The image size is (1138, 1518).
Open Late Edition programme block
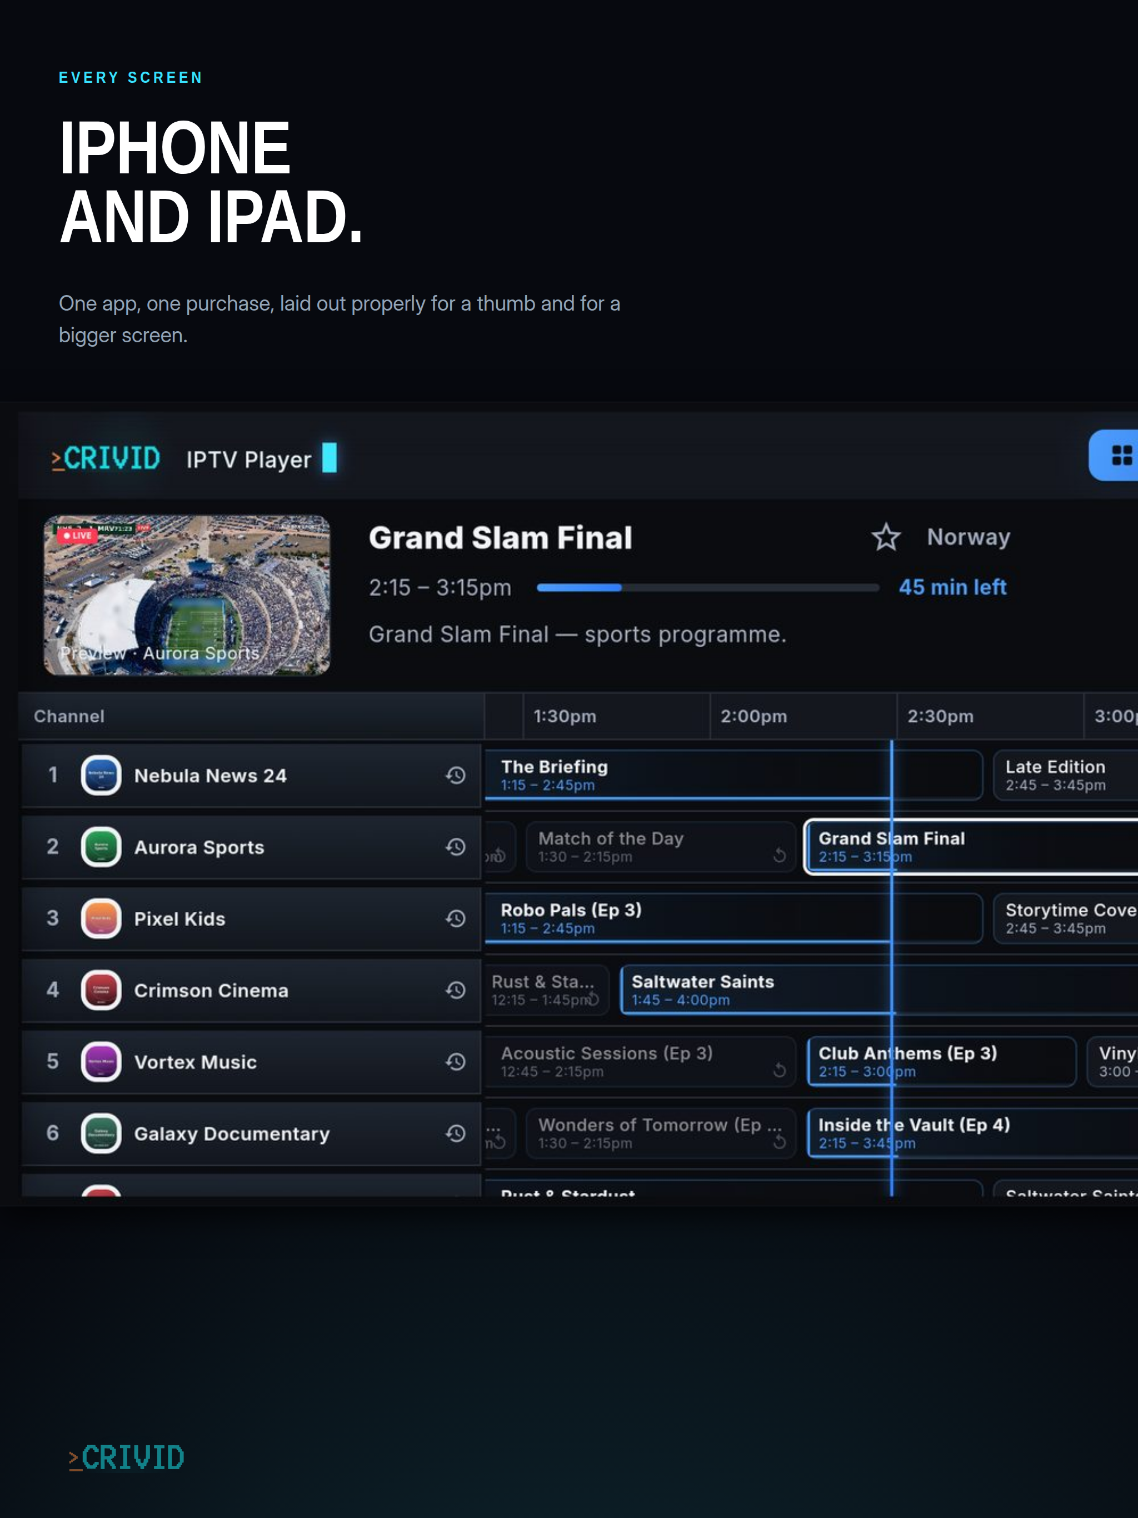pos(1065,776)
